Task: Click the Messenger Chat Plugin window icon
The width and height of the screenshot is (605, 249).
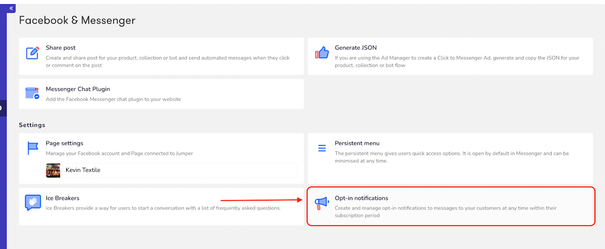Action: tap(33, 93)
